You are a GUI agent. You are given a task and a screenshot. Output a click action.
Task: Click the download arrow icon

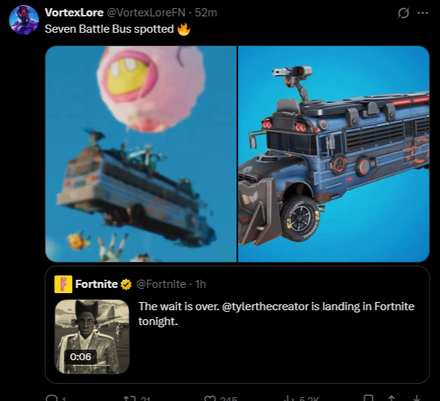[x=417, y=398]
